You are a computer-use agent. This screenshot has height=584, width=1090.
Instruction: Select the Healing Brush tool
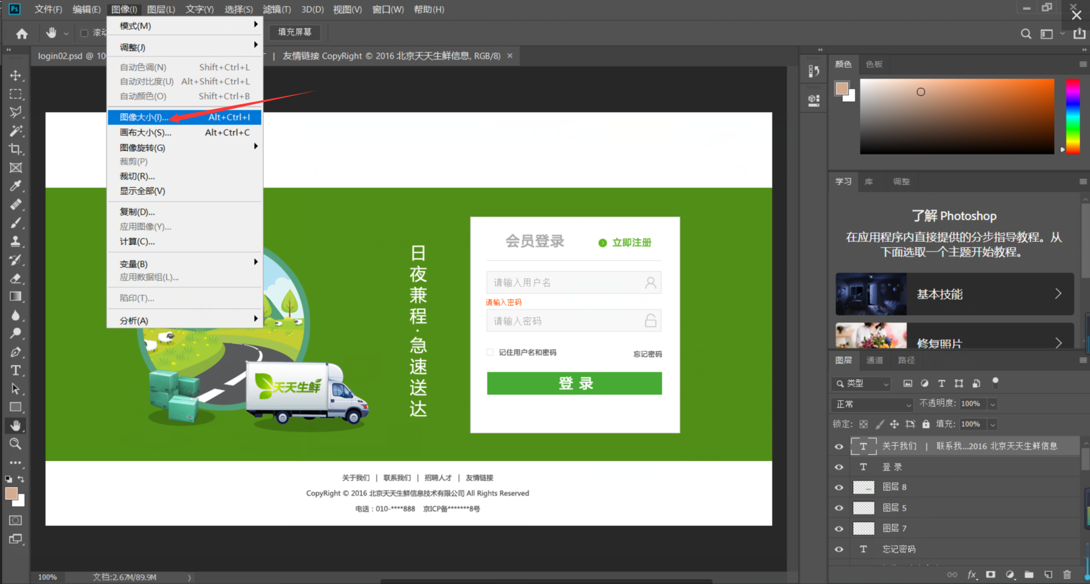pos(16,205)
